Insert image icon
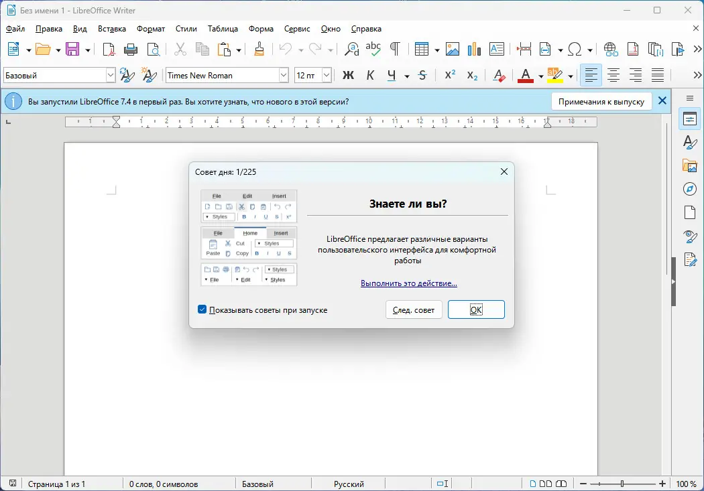This screenshot has width=704, height=491. (x=452, y=49)
